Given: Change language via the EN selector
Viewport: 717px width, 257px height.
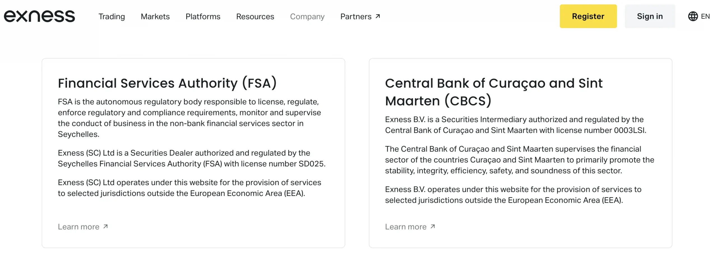Looking at the screenshot, I should [699, 16].
